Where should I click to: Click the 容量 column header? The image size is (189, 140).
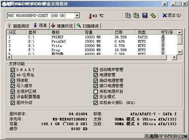(98, 32)
